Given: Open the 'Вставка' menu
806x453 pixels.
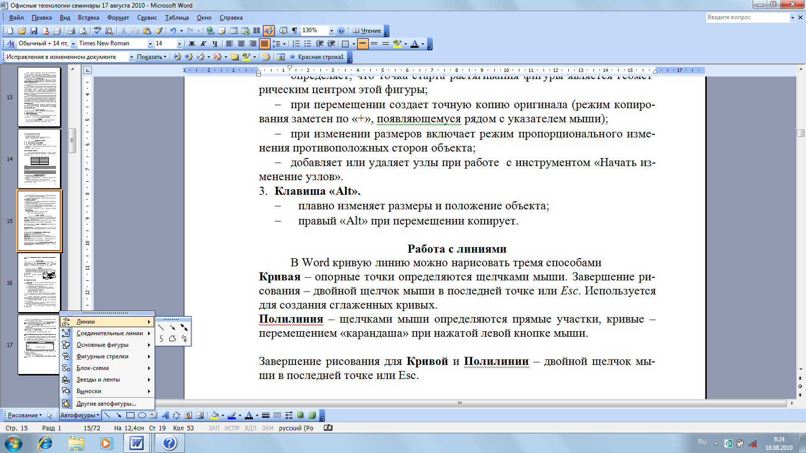Looking at the screenshot, I should pos(89,18).
